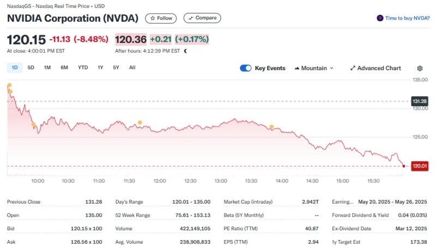Click the -11.13 (-8.48%) change text
Image resolution: width=436 pixels, height=252 pixels.
pyautogui.click(x=78, y=39)
